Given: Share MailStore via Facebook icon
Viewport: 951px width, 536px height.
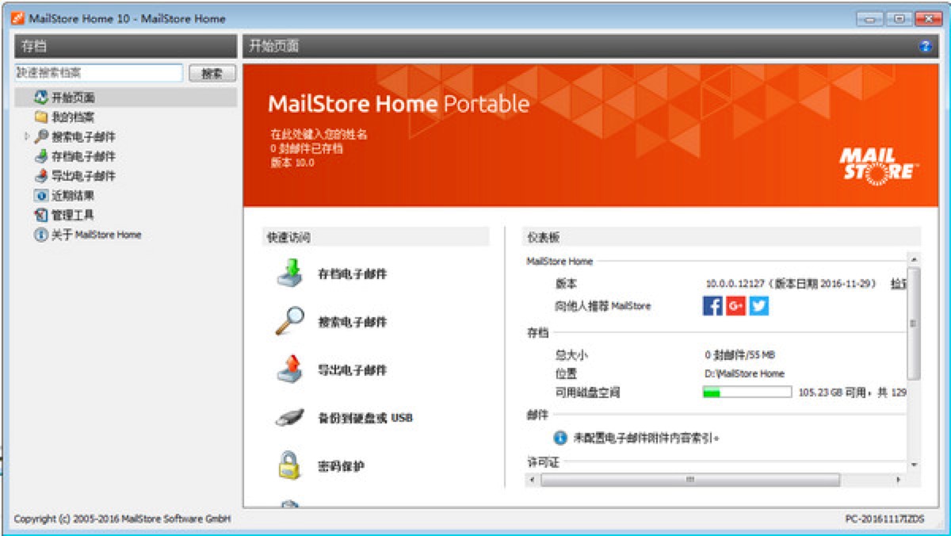Looking at the screenshot, I should [x=712, y=306].
